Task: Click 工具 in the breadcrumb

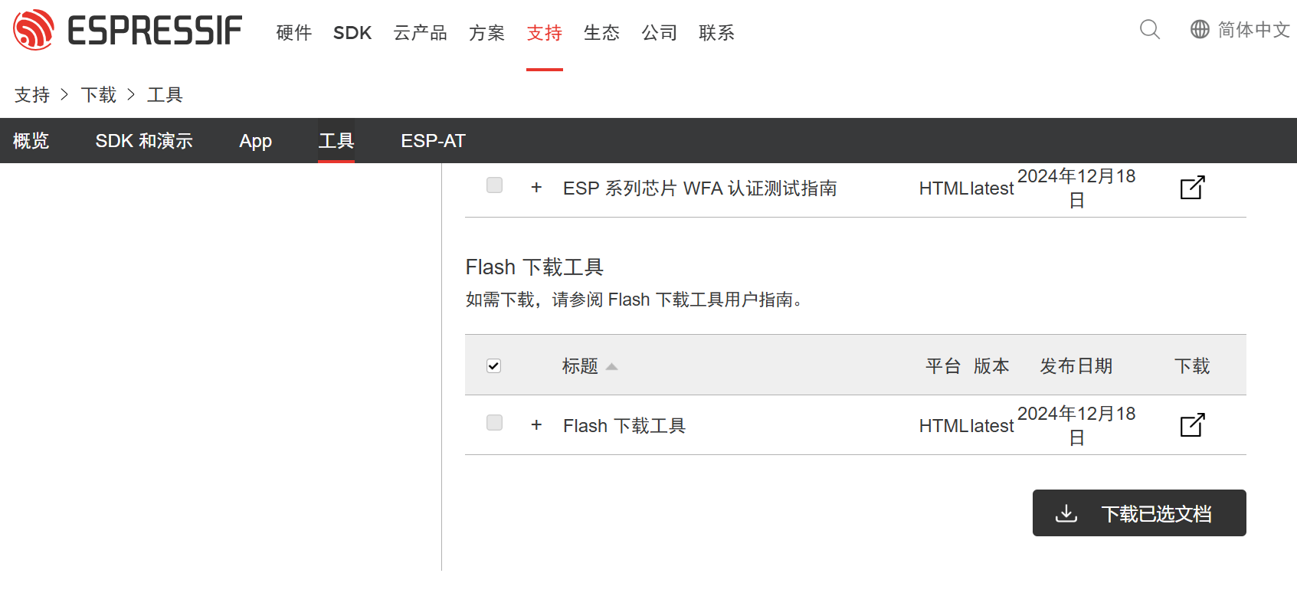Action: (165, 95)
